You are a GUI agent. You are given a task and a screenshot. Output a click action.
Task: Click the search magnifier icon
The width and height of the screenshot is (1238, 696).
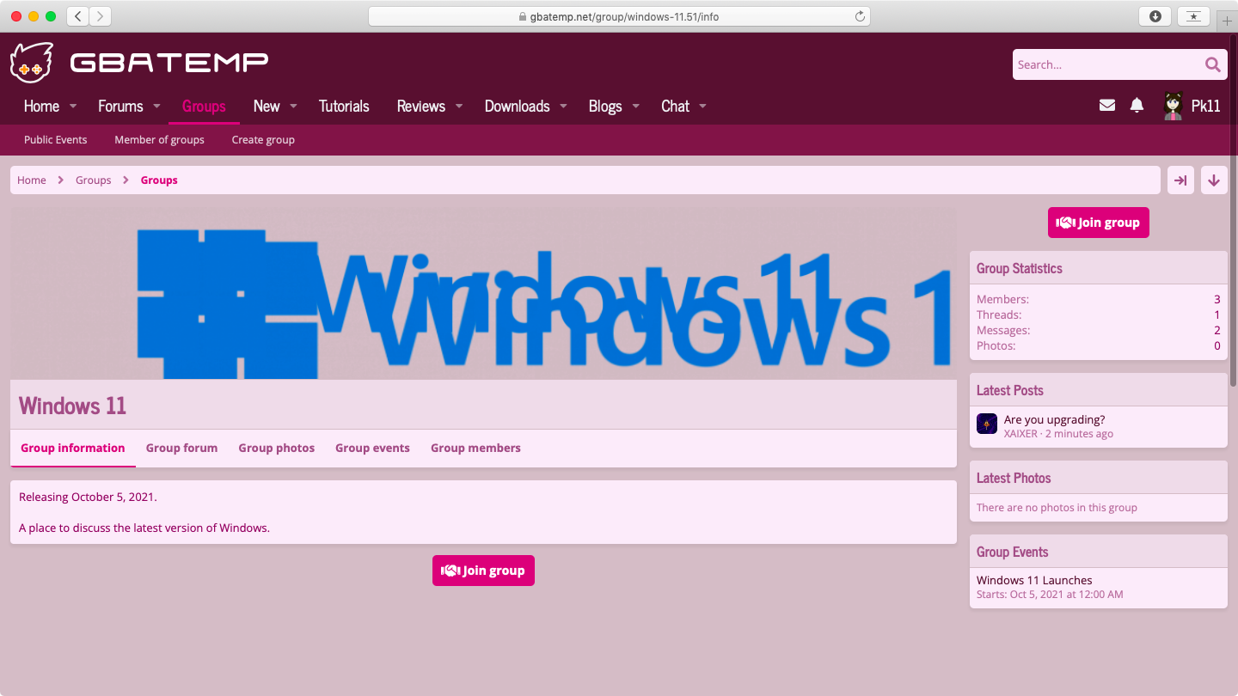pos(1212,64)
